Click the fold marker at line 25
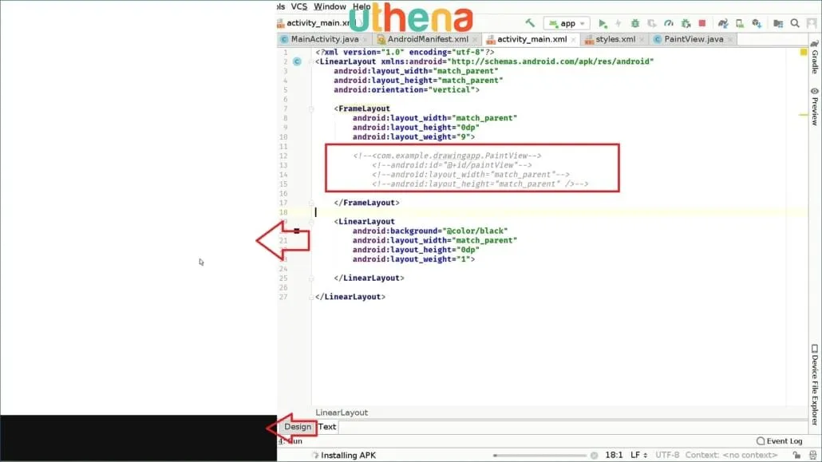 [311, 278]
